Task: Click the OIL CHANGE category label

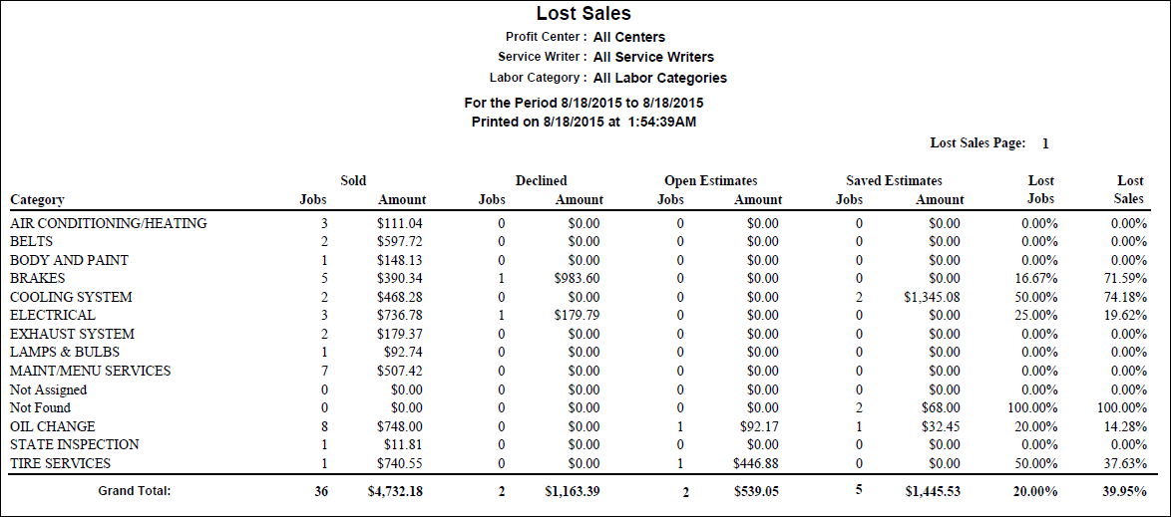Action: pyautogui.click(x=53, y=426)
